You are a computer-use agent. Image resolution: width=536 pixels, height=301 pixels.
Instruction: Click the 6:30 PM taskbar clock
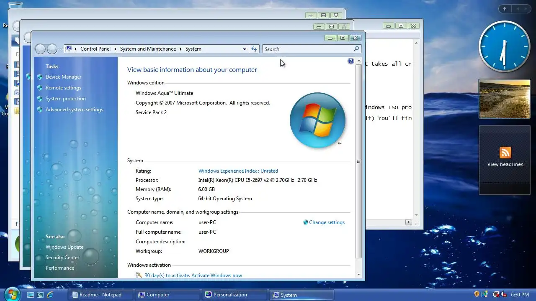click(519, 295)
